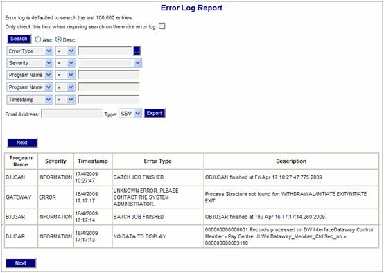Screen dimensions: 384x273
Task: Click the 16/4/2009 17:17:17 timestamp cell
Action: point(93,197)
